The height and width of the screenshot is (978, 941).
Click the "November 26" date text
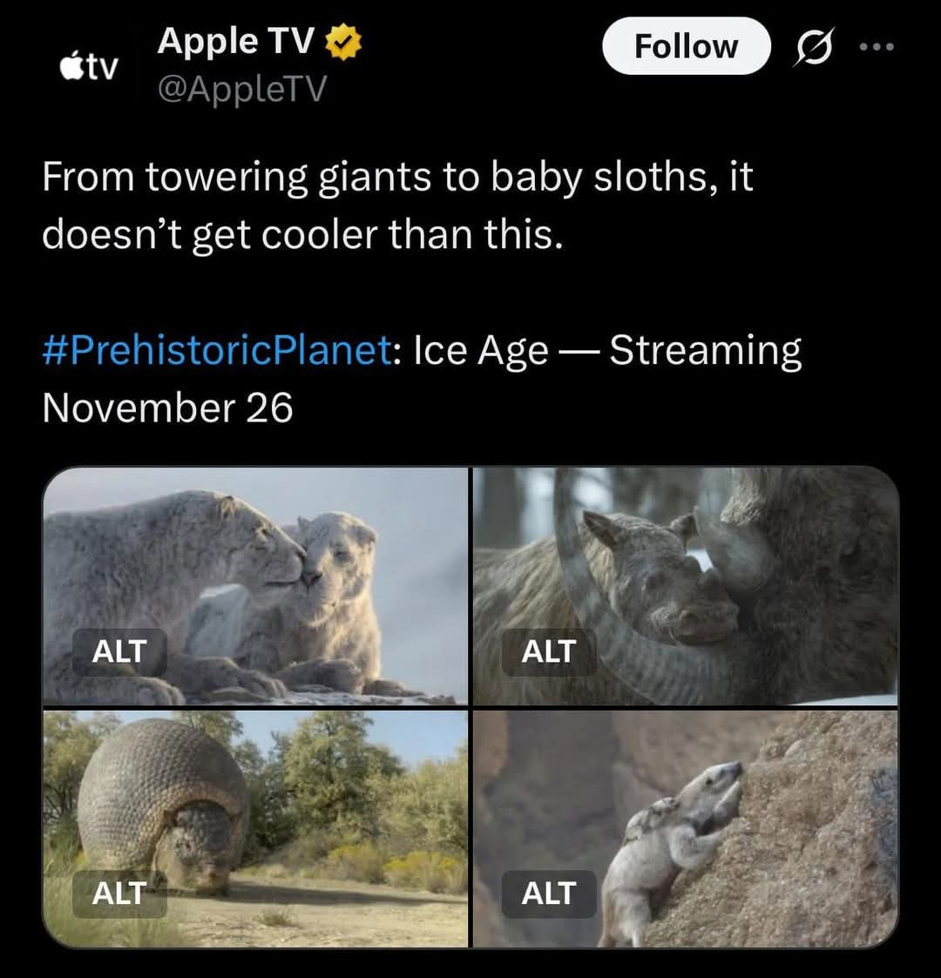(x=167, y=408)
